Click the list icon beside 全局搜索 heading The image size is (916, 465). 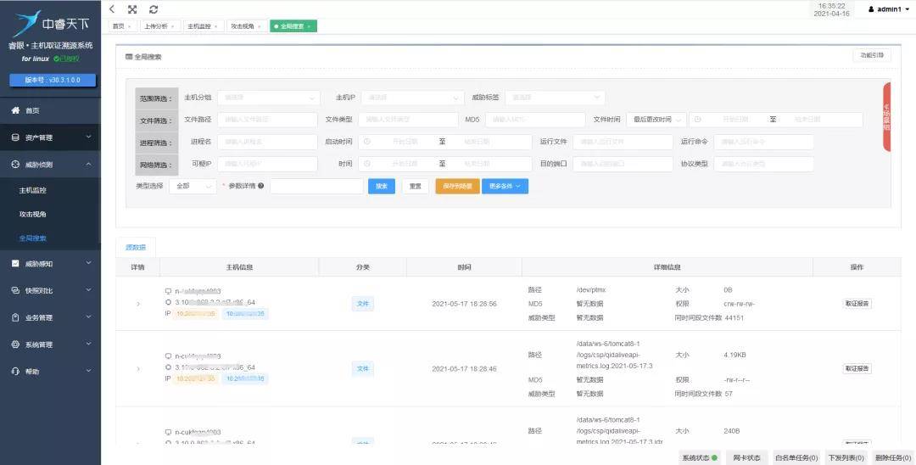(129, 57)
